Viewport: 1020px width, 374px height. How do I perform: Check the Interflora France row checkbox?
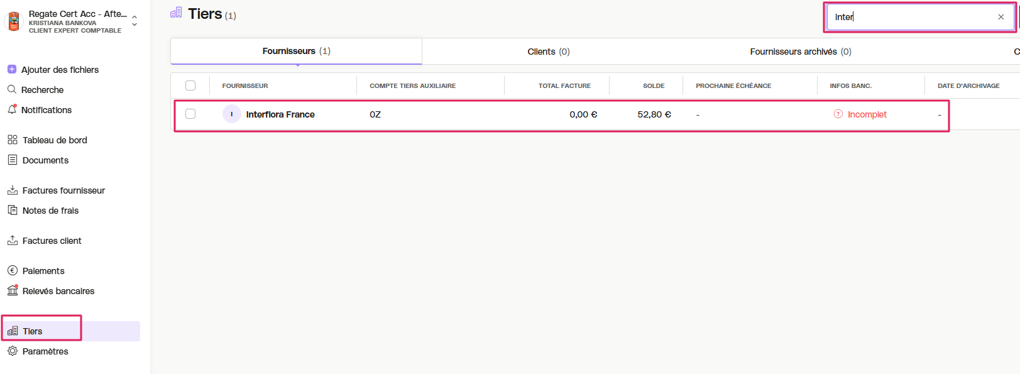click(190, 114)
